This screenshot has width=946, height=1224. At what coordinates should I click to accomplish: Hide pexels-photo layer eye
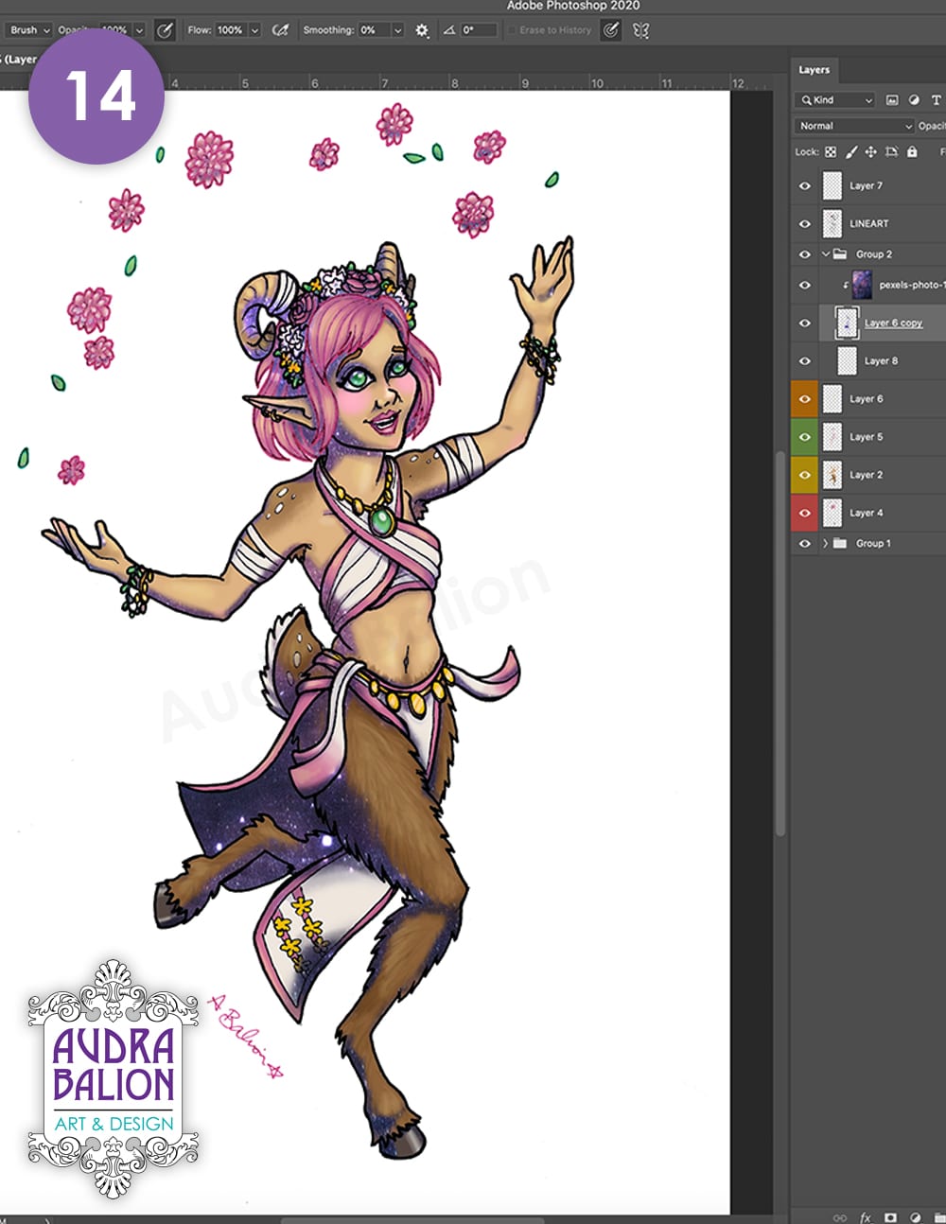point(805,285)
